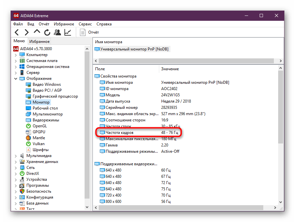
Task: Open the users icon in toolbar
Action: 57,32
